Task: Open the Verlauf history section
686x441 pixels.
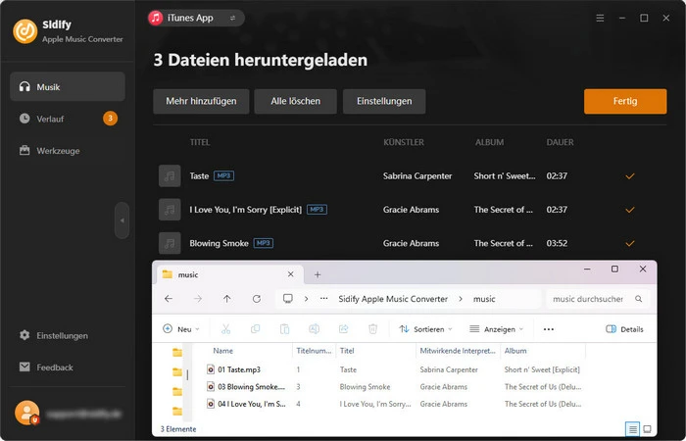Action: point(68,119)
